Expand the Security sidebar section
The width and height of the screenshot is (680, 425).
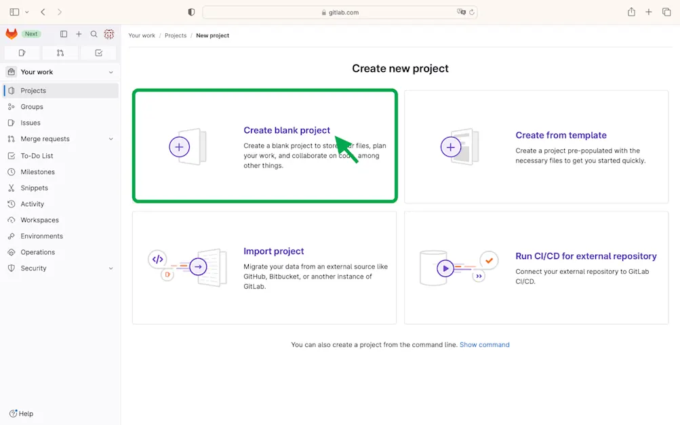(111, 268)
